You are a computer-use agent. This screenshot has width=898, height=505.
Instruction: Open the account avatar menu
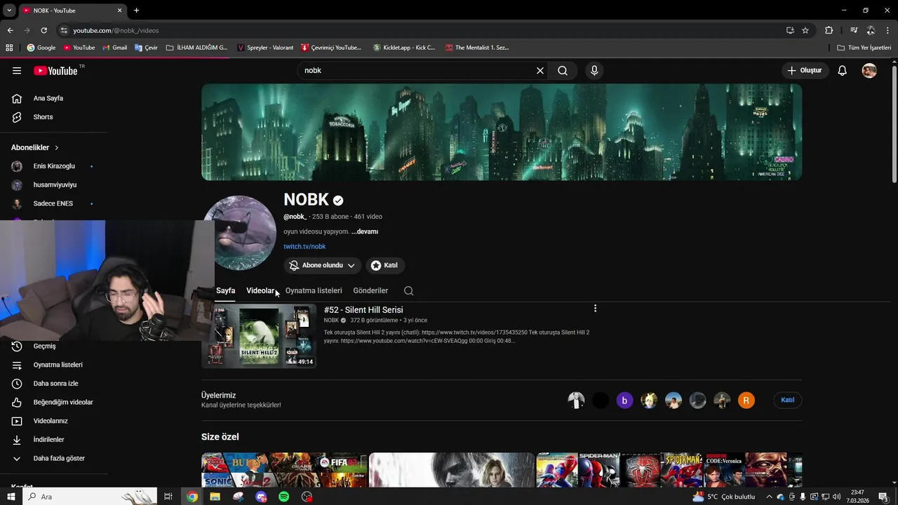click(x=869, y=70)
